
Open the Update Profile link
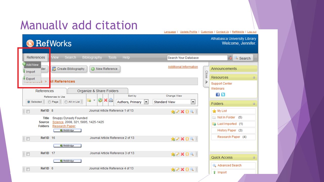point(189,32)
